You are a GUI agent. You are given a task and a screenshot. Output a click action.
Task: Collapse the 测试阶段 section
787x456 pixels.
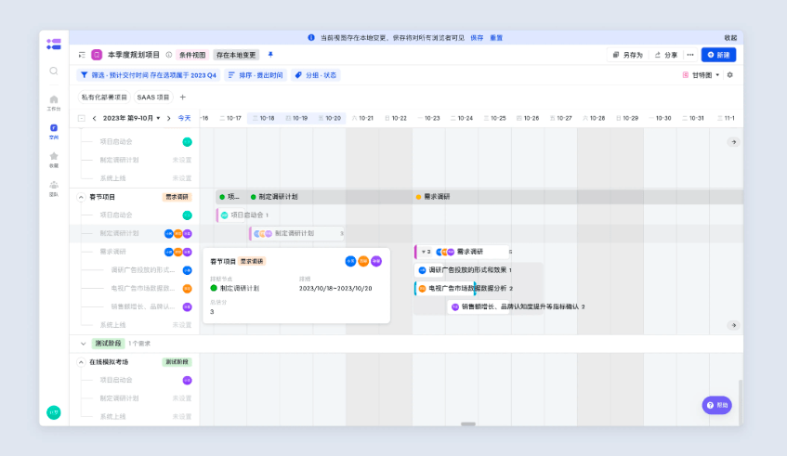(x=84, y=344)
